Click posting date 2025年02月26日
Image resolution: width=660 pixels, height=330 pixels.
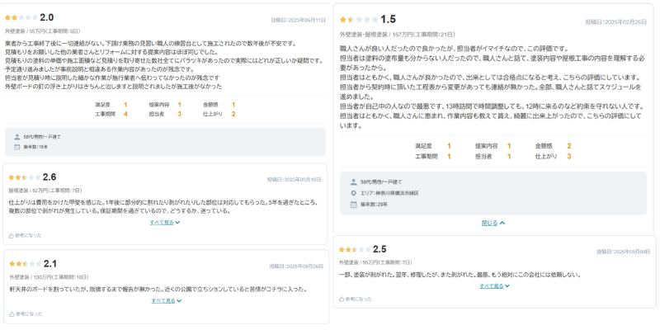(616, 22)
